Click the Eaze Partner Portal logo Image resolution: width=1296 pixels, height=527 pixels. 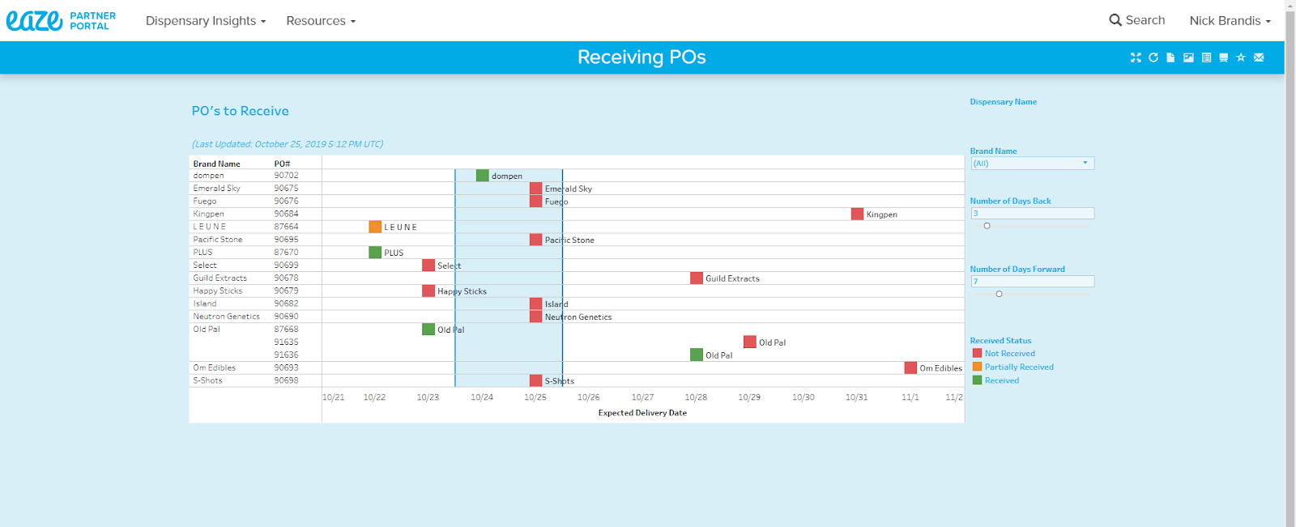(62, 21)
